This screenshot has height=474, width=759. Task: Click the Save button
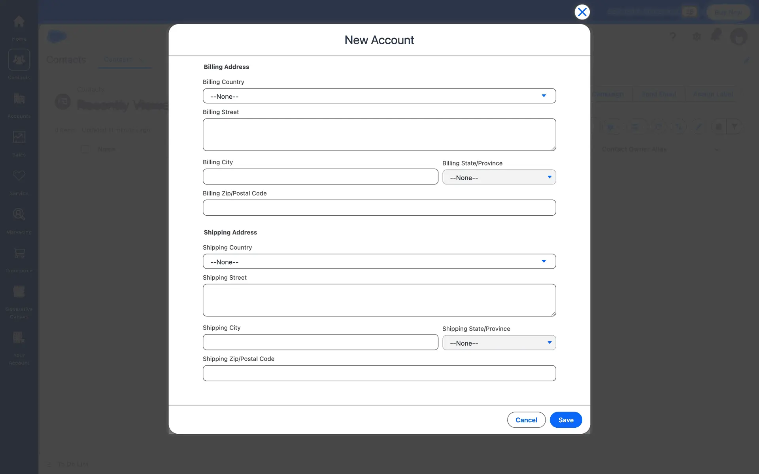pyautogui.click(x=566, y=420)
